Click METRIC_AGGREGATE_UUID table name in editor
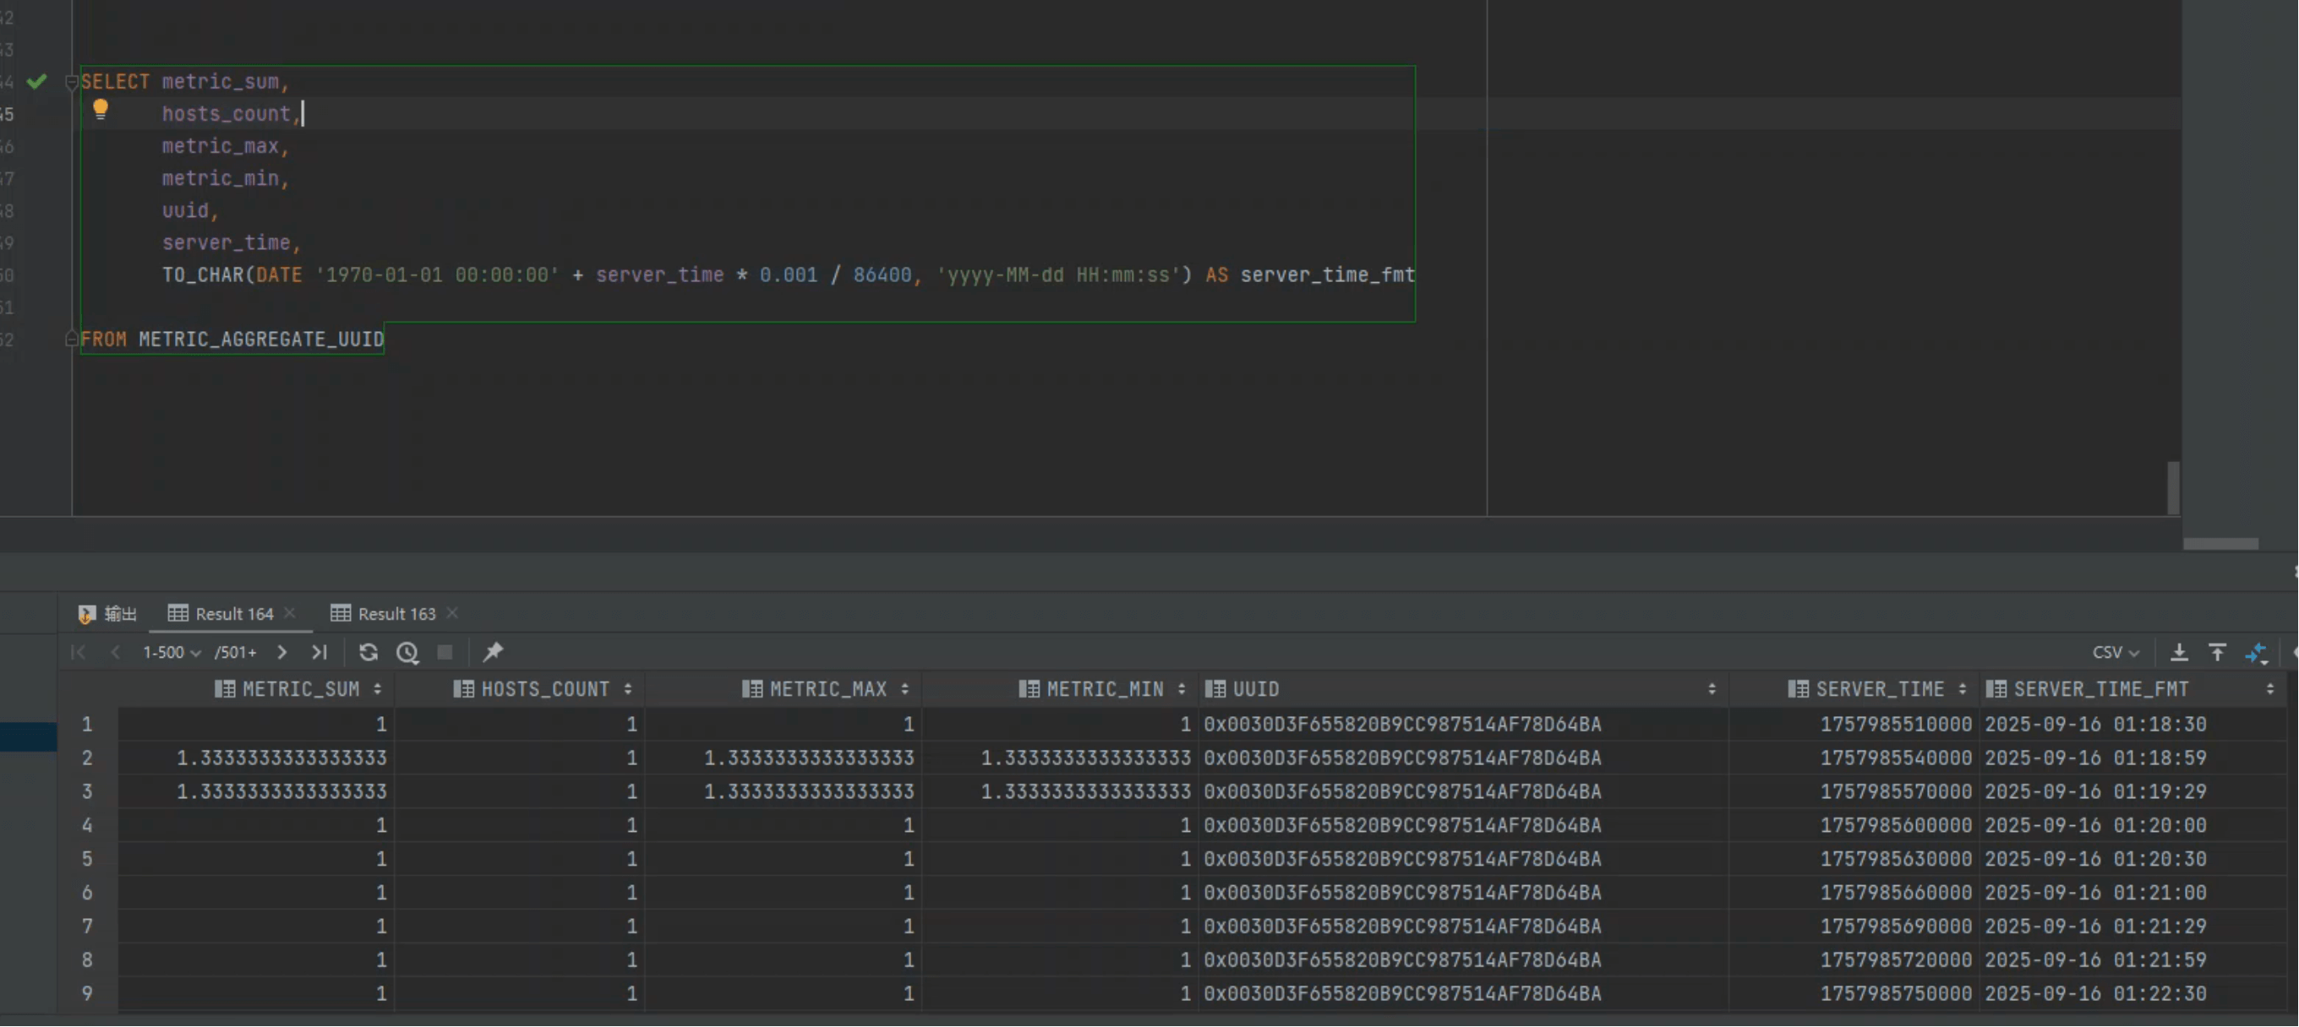The height and width of the screenshot is (1027, 2299). [261, 340]
